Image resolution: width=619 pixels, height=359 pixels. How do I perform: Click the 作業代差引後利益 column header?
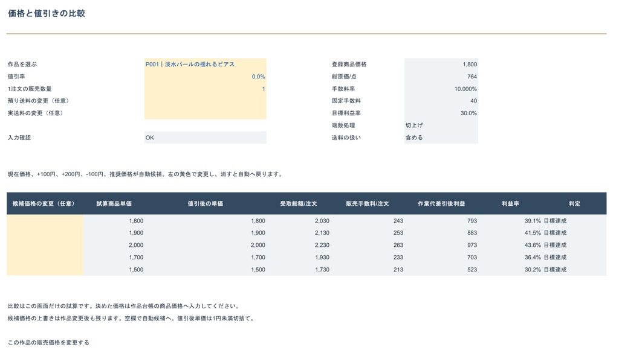tap(441, 204)
